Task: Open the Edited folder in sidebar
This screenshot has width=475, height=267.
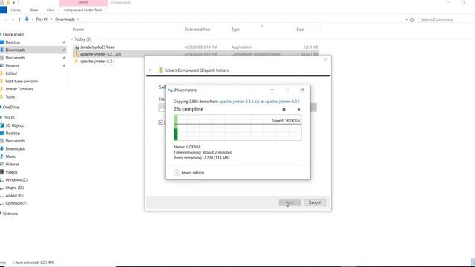Action: point(11,73)
